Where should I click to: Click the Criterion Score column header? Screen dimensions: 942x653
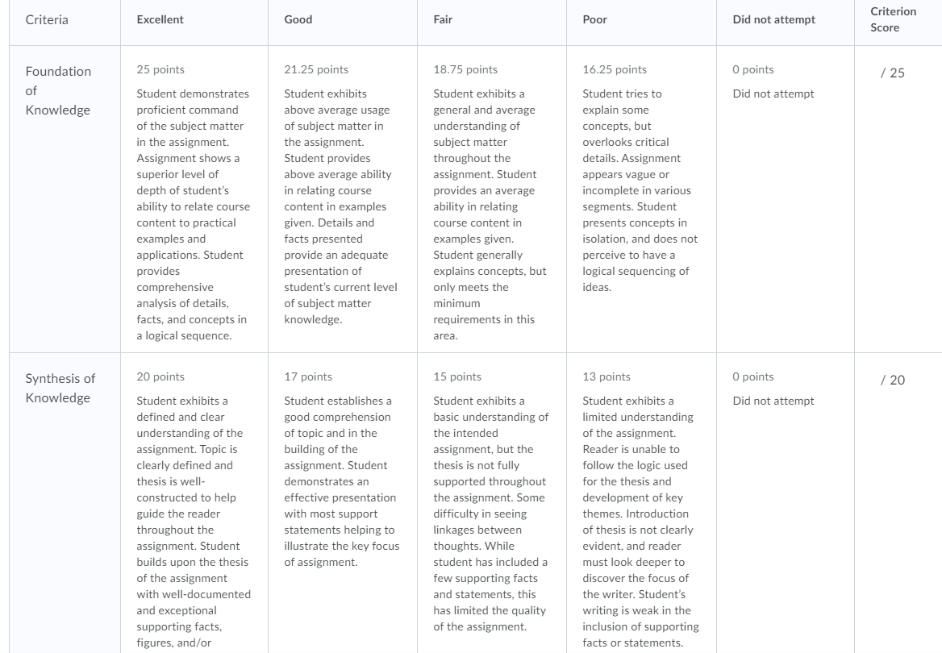(894, 19)
